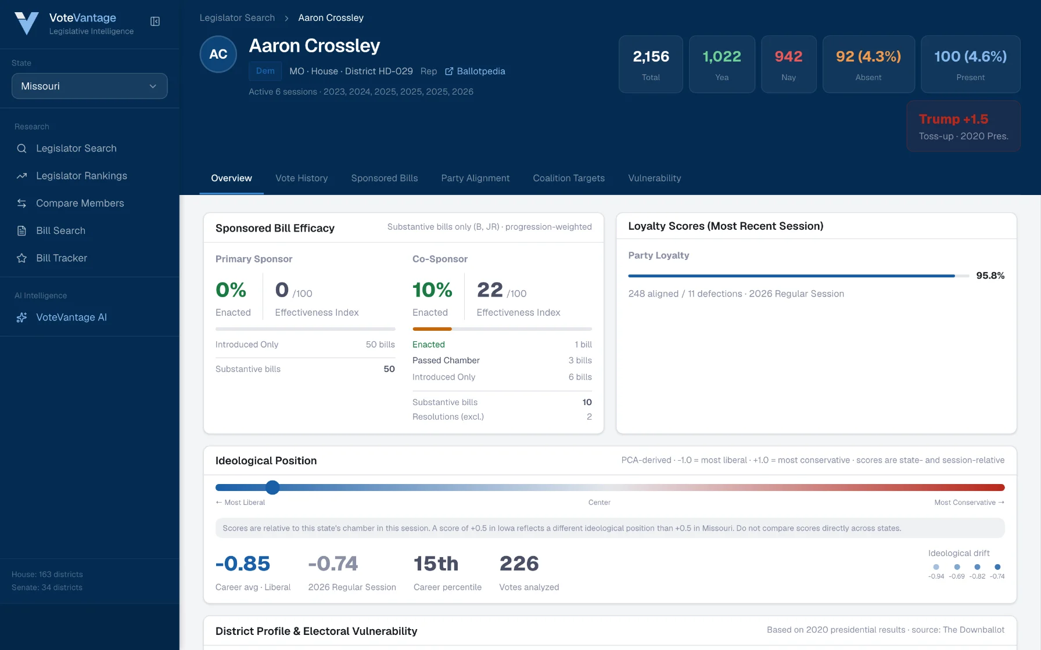Click the -0.85 career average value

point(243,564)
